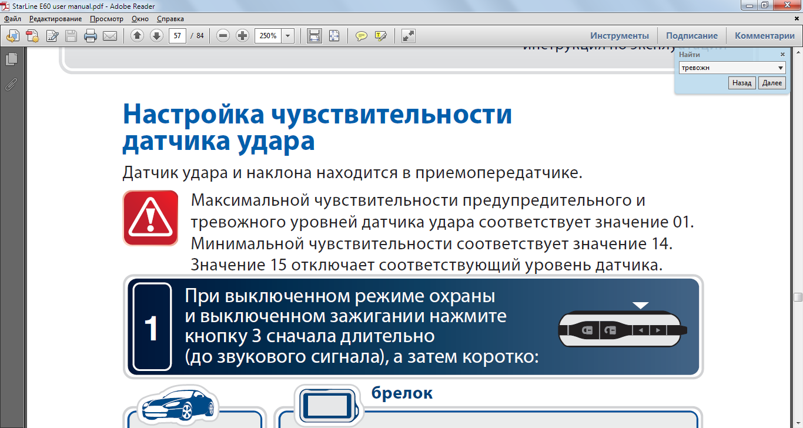This screenshot has width=803, height=428.
Task: Go to the previous page arrow
Action: pos(137,36)
